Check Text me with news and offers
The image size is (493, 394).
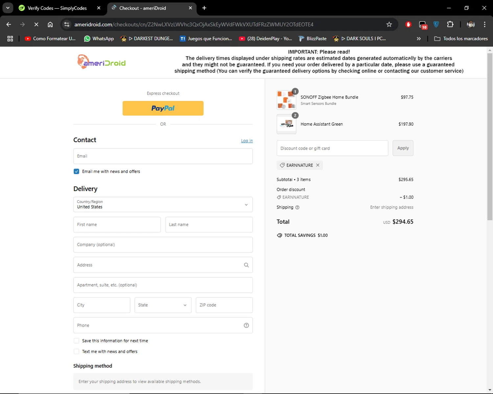click(x=76, y=352)
